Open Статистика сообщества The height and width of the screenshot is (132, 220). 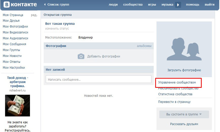point(175,94)
